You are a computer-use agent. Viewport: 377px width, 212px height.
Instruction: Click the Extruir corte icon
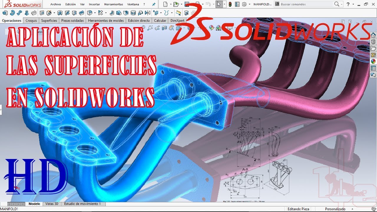pos(42,13)
